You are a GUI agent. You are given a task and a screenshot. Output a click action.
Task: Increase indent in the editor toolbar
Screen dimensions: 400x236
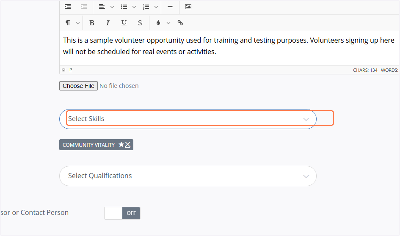point(68,7)
